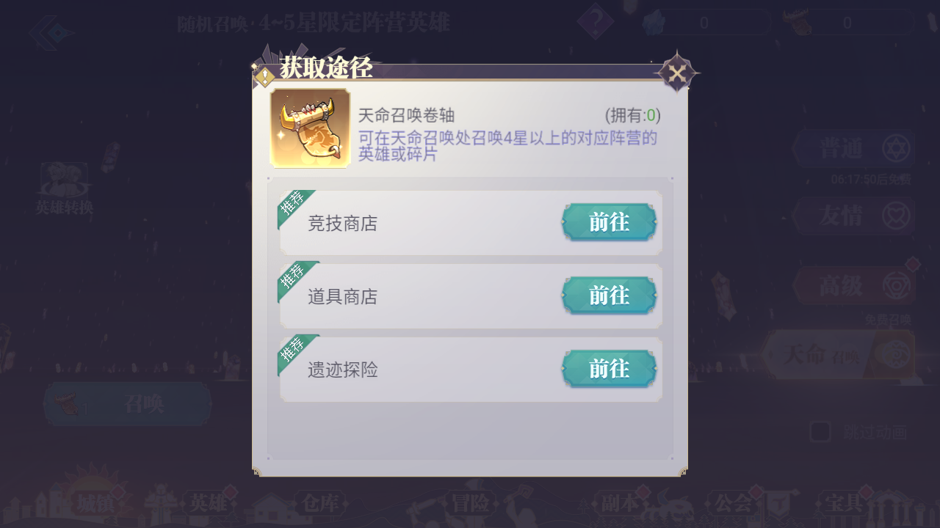
Task: Open 宝具 in bottom navigation
Action: [845, 504]
